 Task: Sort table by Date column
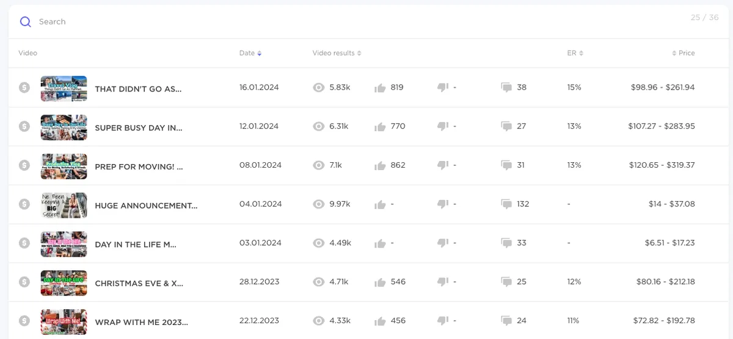click(250, 53)
